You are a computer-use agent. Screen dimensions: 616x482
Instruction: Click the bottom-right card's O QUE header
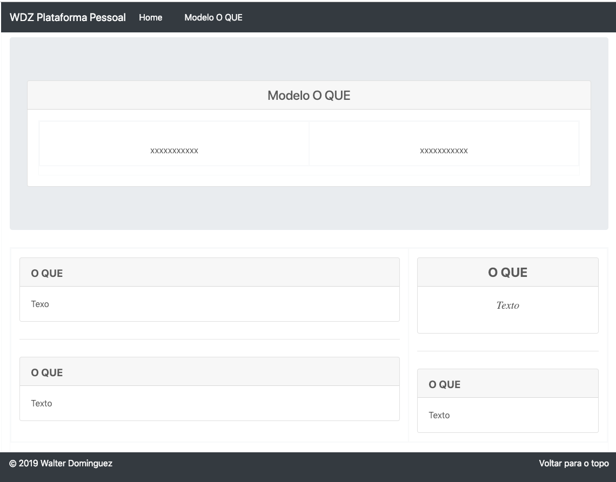444,384
